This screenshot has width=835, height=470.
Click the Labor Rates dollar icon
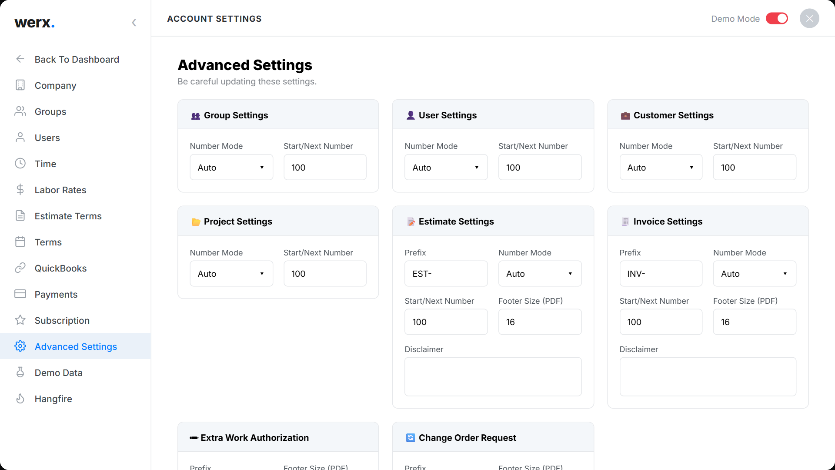[x=20, y=190]
